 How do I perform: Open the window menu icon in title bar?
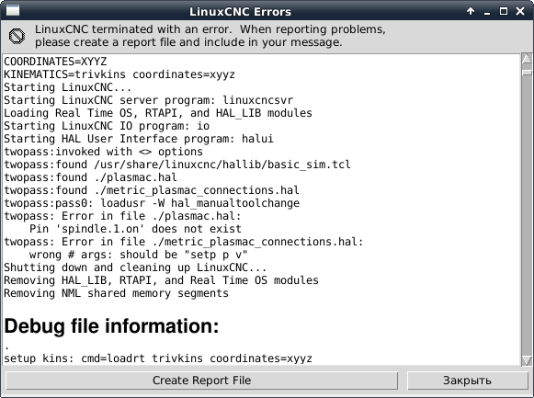[x=13, y=10]
